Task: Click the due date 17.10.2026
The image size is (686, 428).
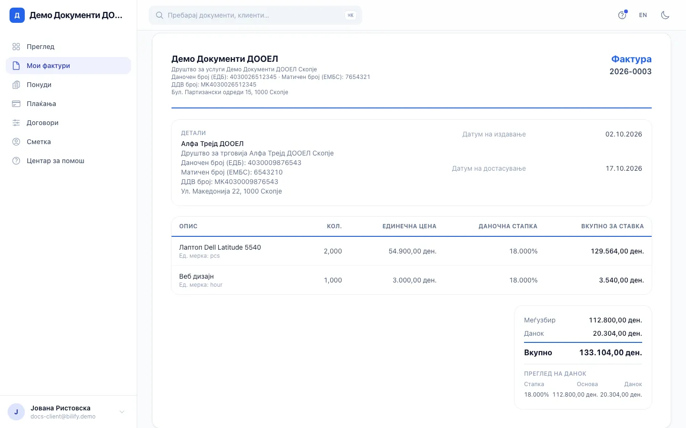Action: coord(624,168)
